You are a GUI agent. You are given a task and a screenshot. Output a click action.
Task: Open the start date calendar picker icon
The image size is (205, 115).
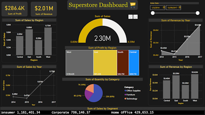pyautogui.click(x=164, y=8)
